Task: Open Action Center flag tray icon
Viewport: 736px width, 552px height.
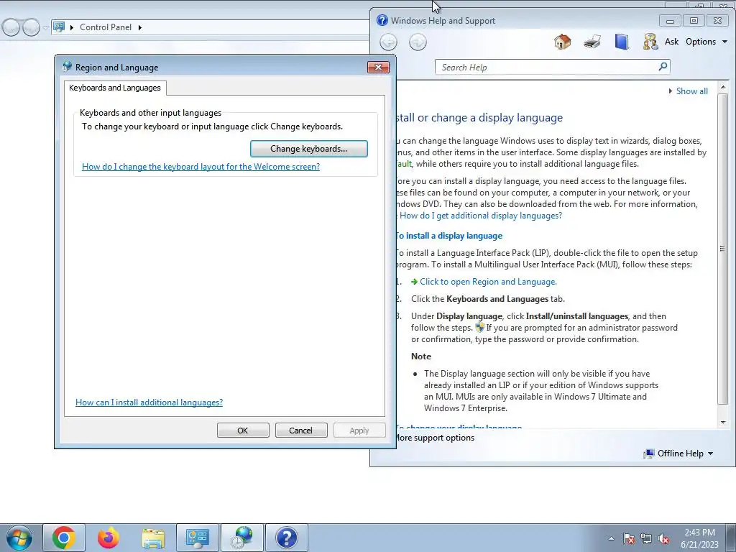Action: (x=629, y=538)
